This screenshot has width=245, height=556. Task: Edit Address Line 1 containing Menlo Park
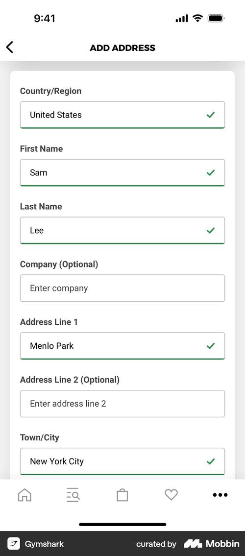122,346
